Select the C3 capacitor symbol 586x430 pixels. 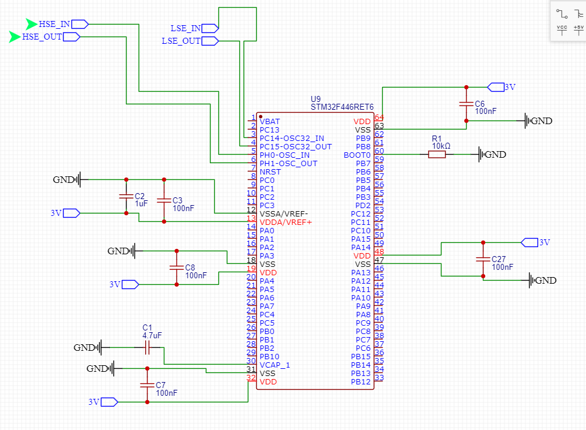pos(164,201)
